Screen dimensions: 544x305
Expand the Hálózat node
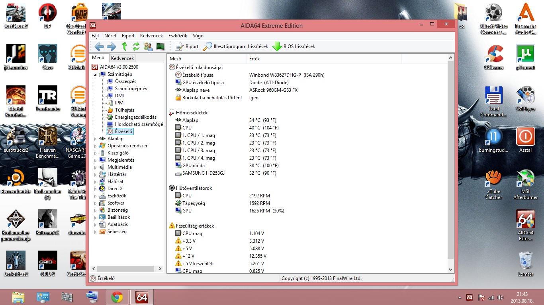tap(96, 181)
